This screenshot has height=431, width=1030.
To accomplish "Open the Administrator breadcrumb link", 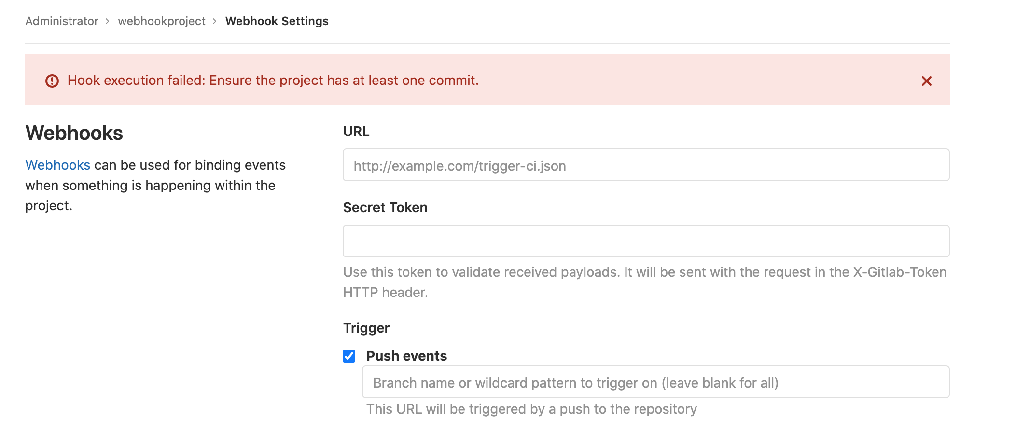I will tap(62, 21).
